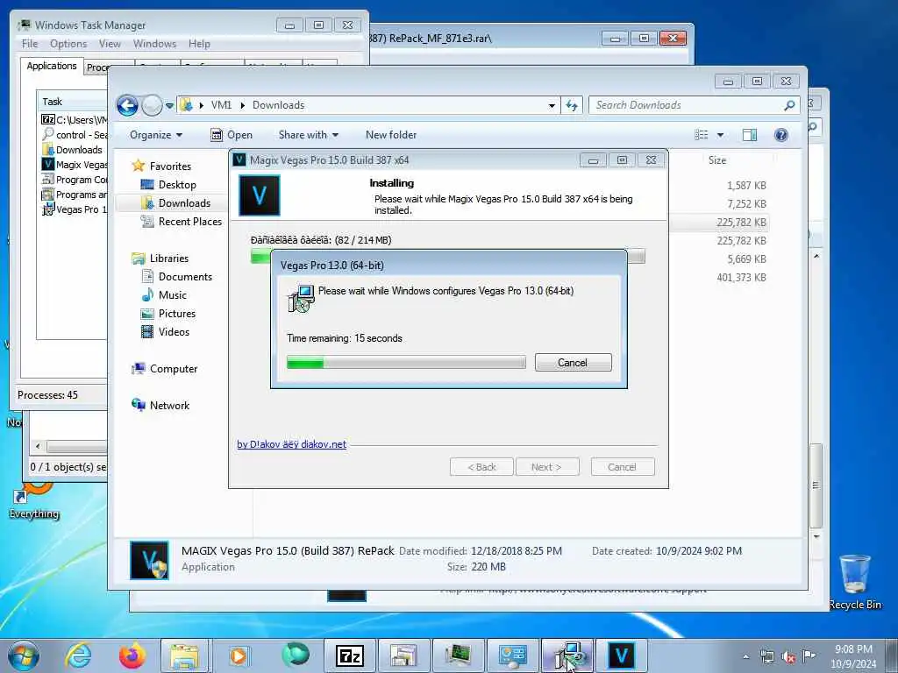This screenshot has width=898, height=673.
Task: Open recent locations dropdown beside nav arrows
Action: pyautogui.click(x=169, y=106)
